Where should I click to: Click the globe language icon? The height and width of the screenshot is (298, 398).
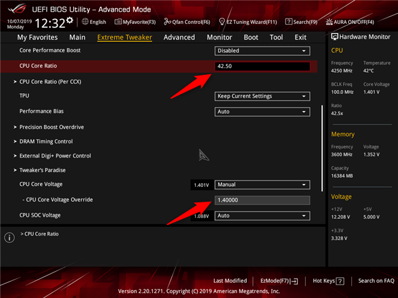85,21
